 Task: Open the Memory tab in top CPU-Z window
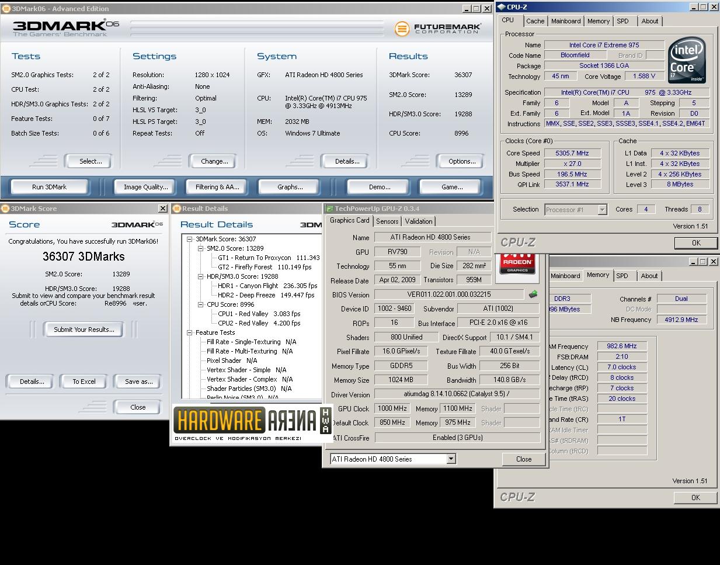coord(599,21)
